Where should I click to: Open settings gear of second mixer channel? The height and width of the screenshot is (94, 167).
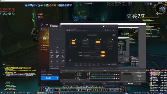(x=118, y=79)
